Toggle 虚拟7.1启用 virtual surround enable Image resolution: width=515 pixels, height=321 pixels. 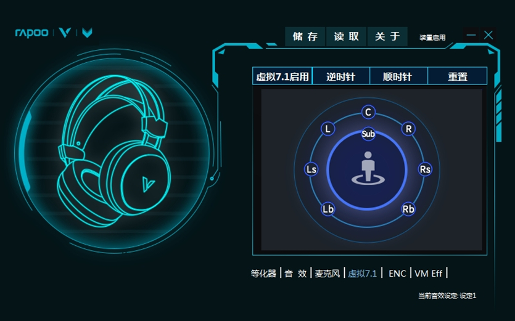pyautogui.click(x=282, y=76)
